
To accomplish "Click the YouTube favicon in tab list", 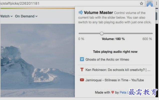I will [x=82, y=80].
